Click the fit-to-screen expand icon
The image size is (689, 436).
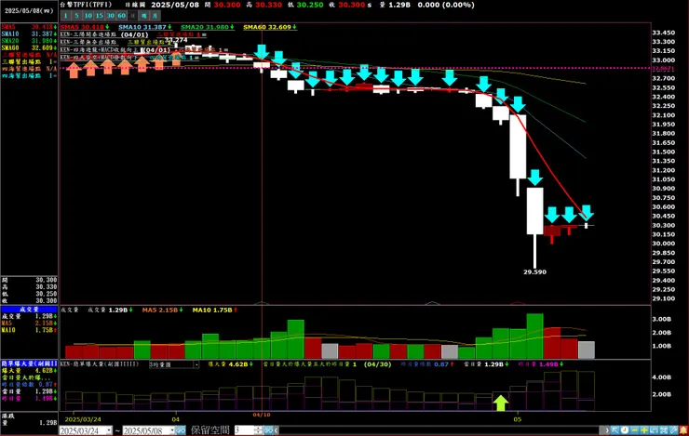[x=664, y=430]
